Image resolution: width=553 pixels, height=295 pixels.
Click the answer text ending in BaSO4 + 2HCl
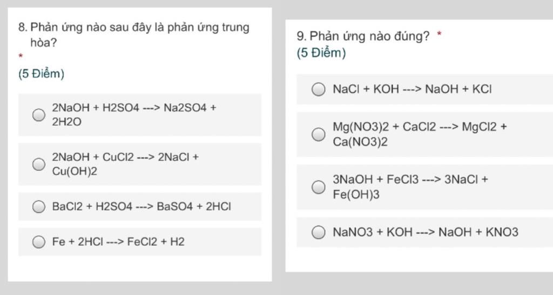point(141,206)
